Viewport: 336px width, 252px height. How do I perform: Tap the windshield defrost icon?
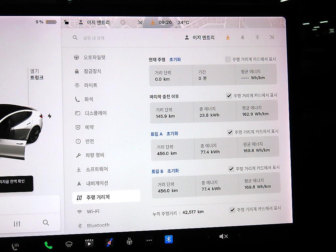69,244
